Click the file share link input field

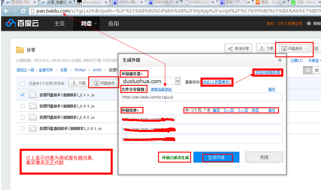(202, 97)
